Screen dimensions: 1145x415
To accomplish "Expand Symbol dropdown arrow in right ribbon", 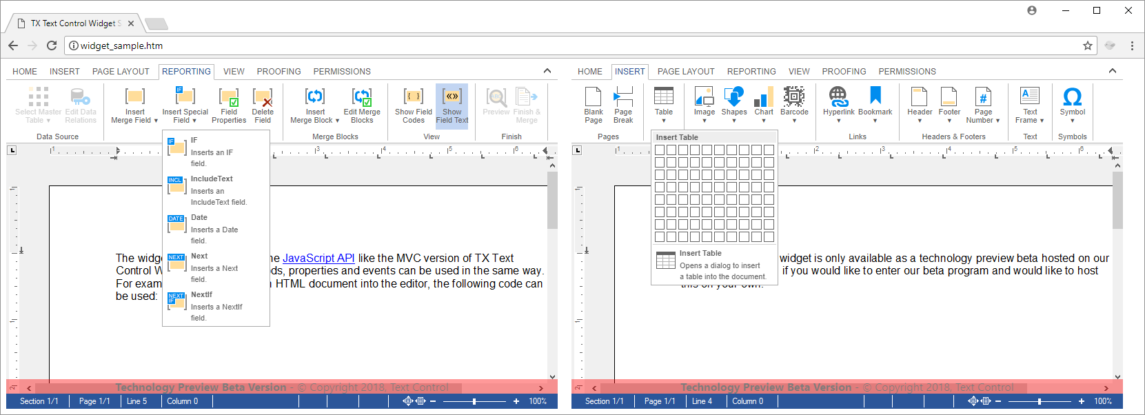I will [1073, 121].
